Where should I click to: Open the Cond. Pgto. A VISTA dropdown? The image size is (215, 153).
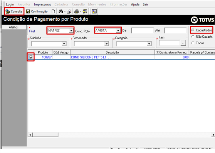point(118,30)
